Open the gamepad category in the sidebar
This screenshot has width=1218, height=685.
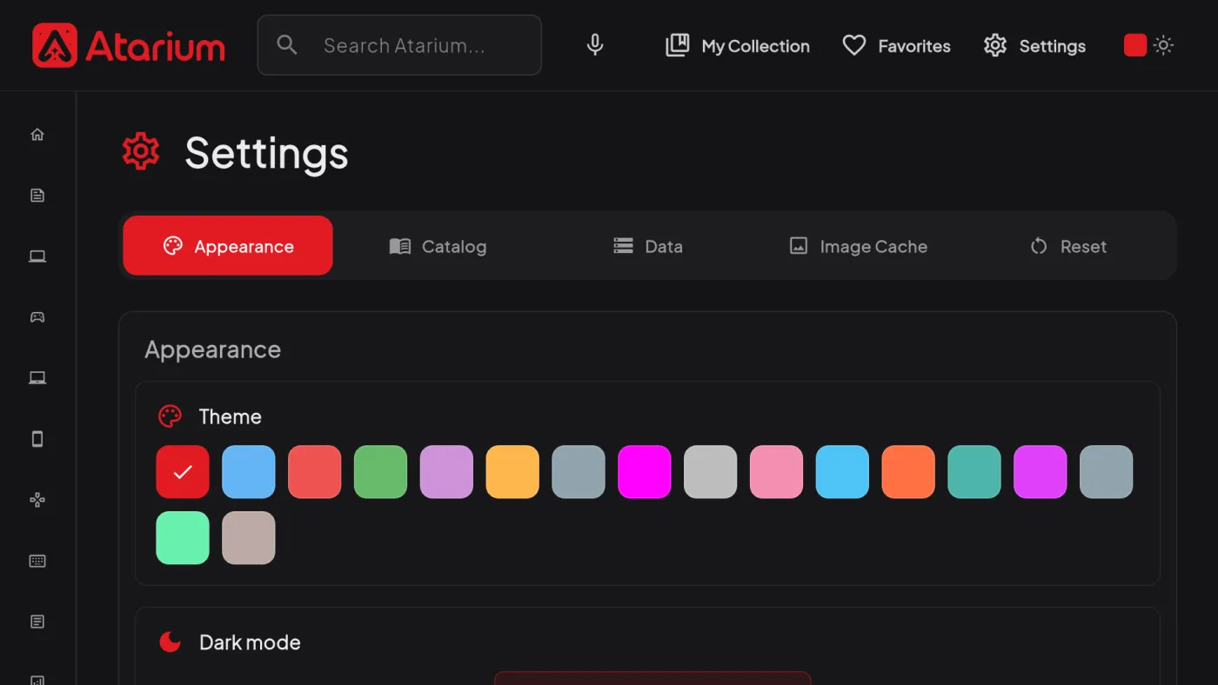[37, 317]
